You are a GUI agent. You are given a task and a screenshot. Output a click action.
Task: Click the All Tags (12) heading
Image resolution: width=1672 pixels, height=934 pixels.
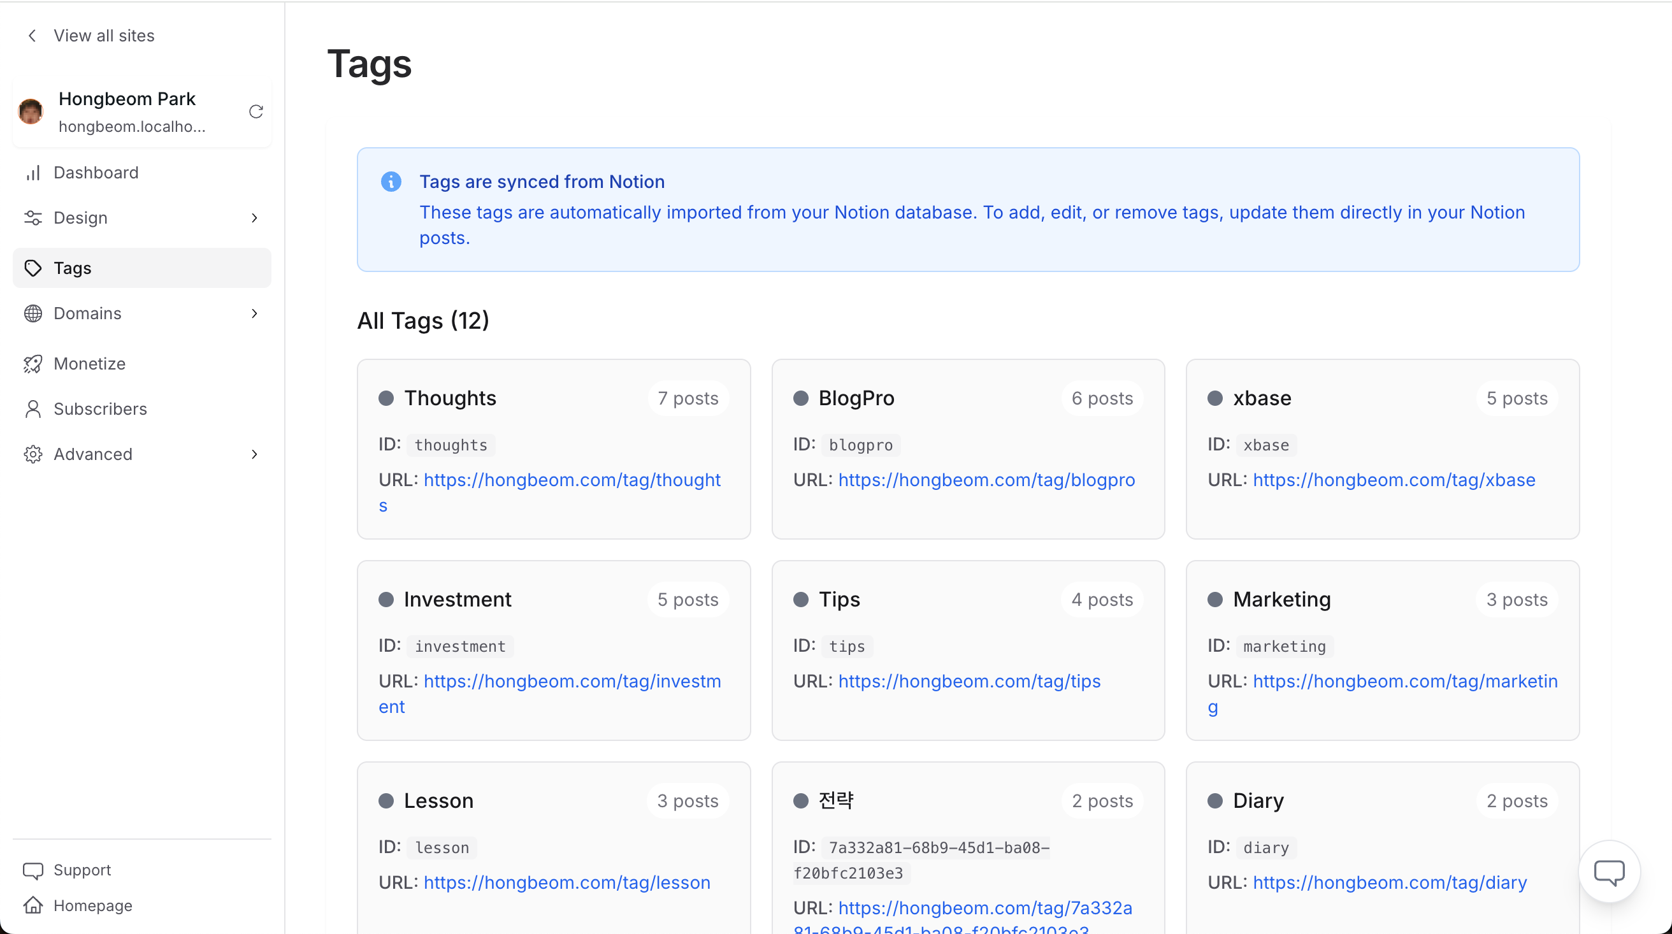point(423,320)
